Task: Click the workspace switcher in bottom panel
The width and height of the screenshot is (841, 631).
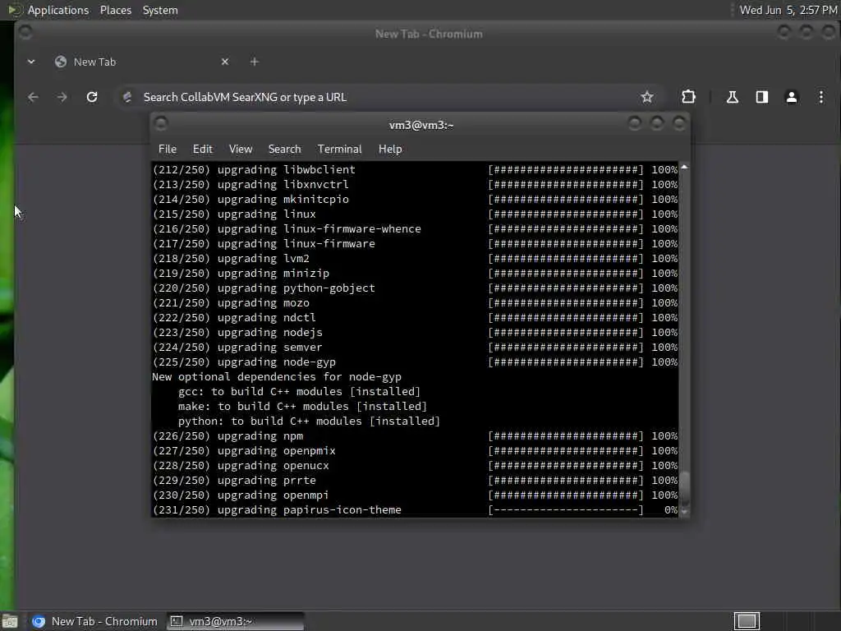Action: (x=747, y=621)
